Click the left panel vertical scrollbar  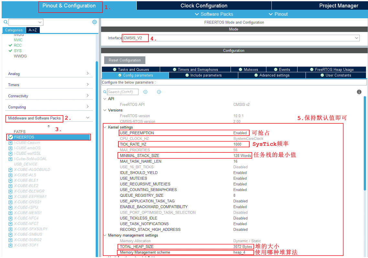tap(97, 146)
